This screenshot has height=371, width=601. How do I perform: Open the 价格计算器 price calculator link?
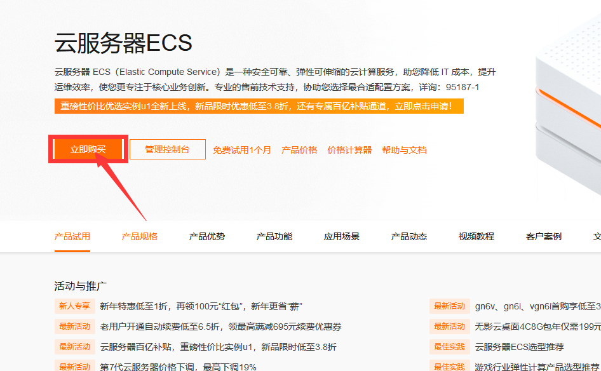tap(349, 150)
